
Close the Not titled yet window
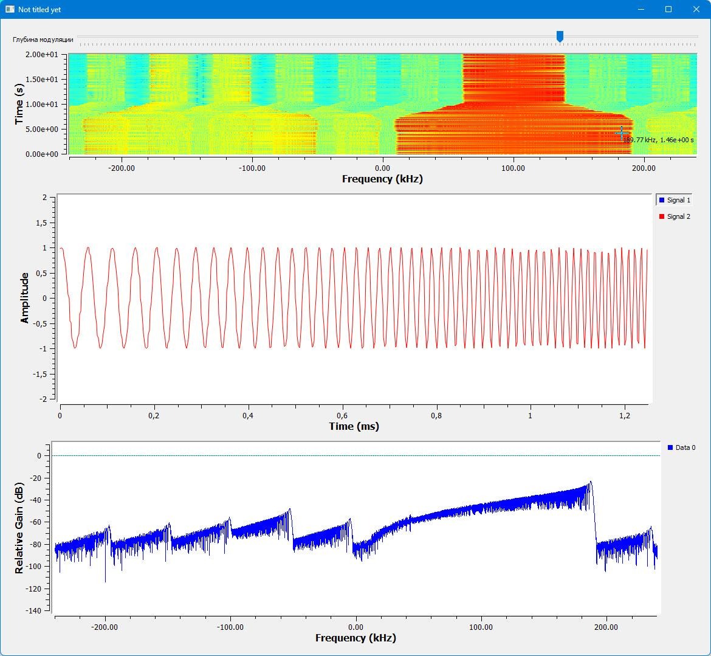point(696,10)
